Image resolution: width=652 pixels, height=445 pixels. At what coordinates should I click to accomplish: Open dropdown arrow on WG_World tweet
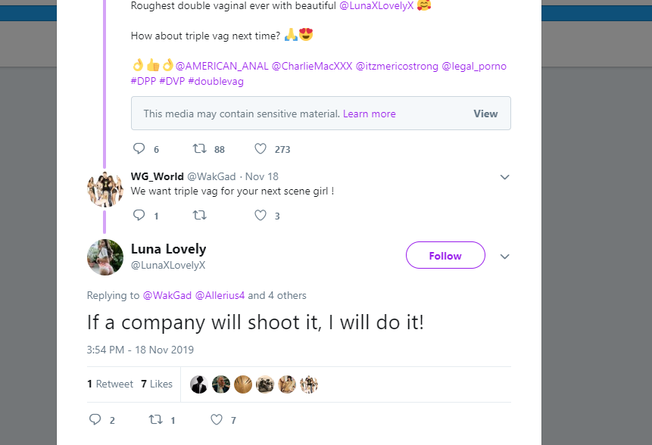tap(505, 177)
